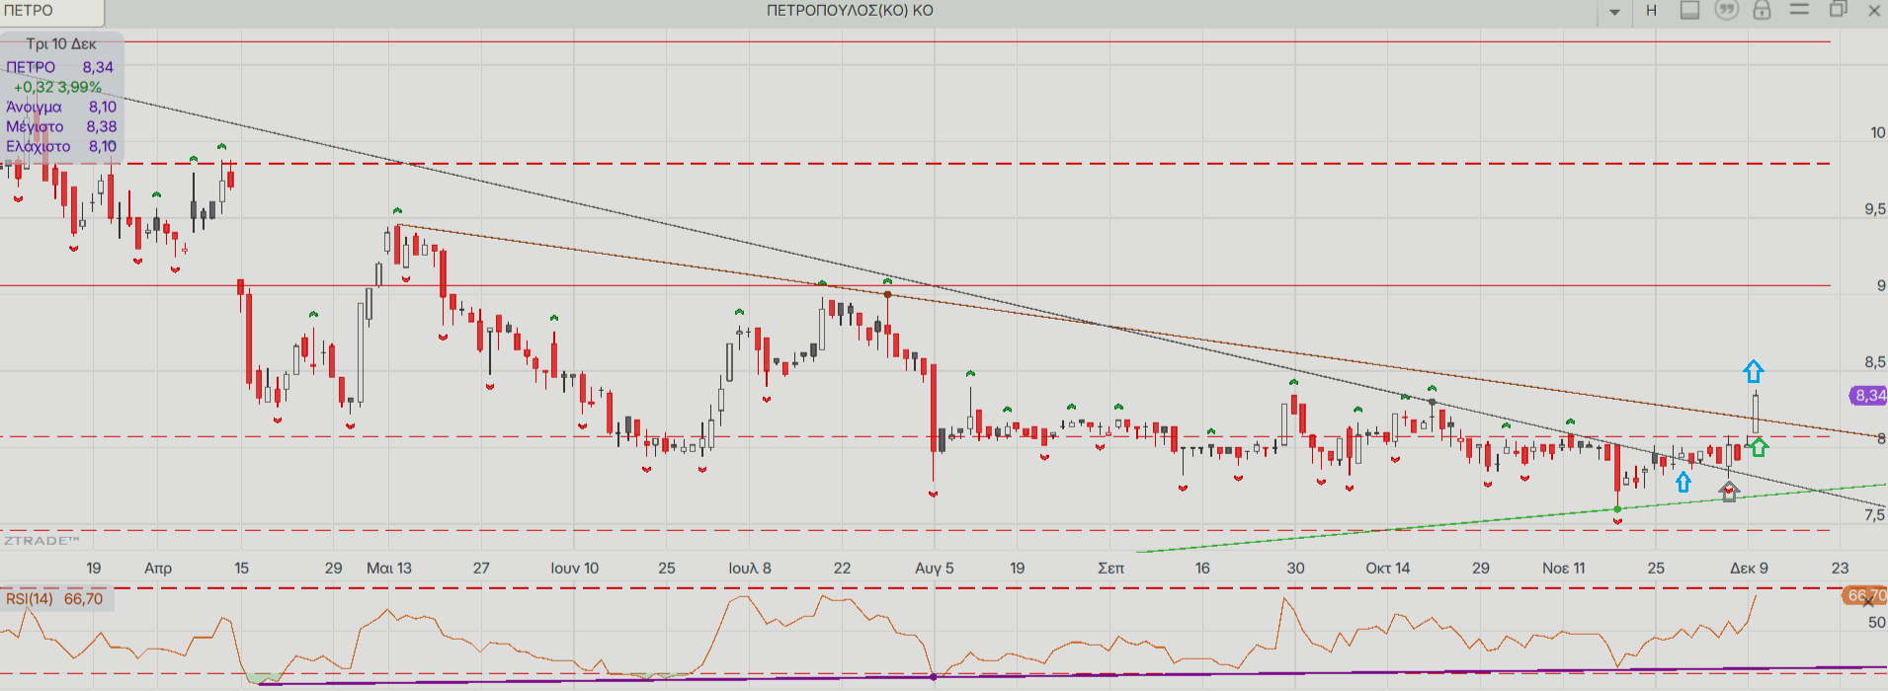Click the Οκτ 14 date axis label
Screen dimensions: 1888x691
(x=1388, y=568)
